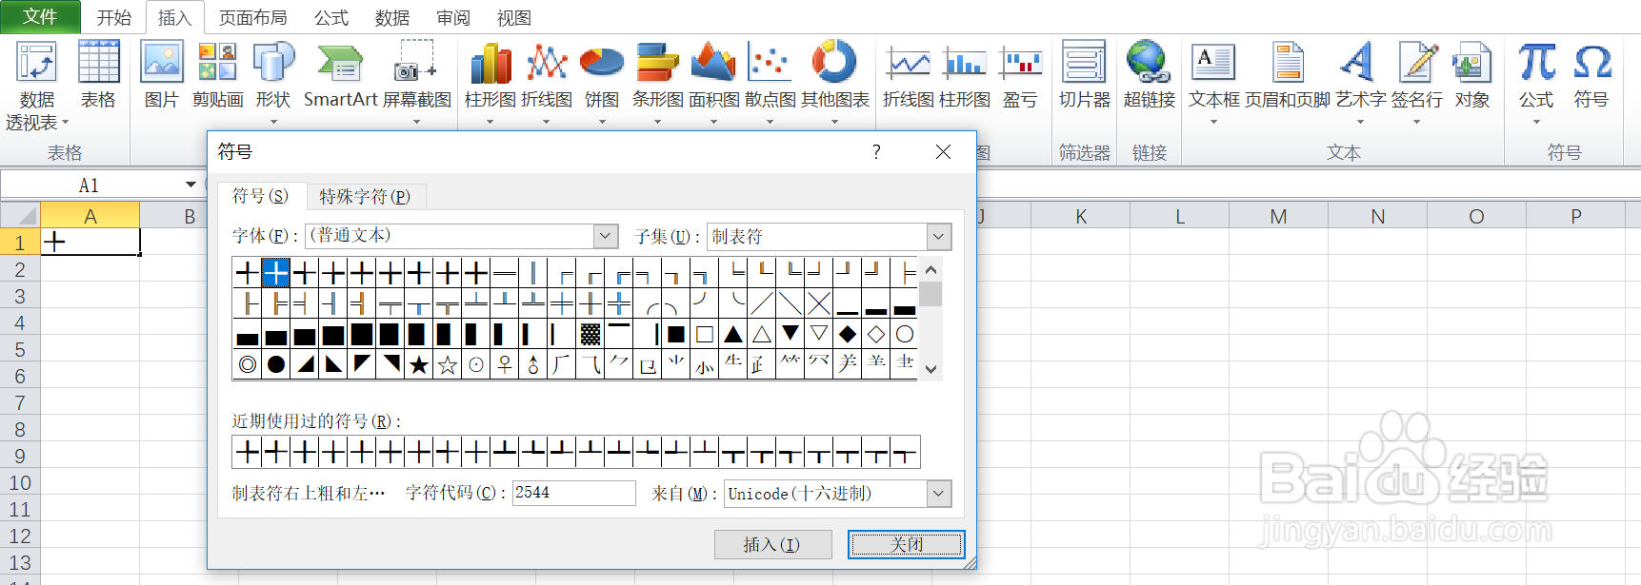Open the From (来自) Unicode dropdown

(938, 494)
